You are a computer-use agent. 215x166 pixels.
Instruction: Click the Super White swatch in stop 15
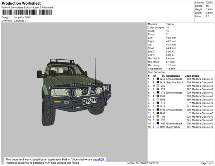pos(158,127)
